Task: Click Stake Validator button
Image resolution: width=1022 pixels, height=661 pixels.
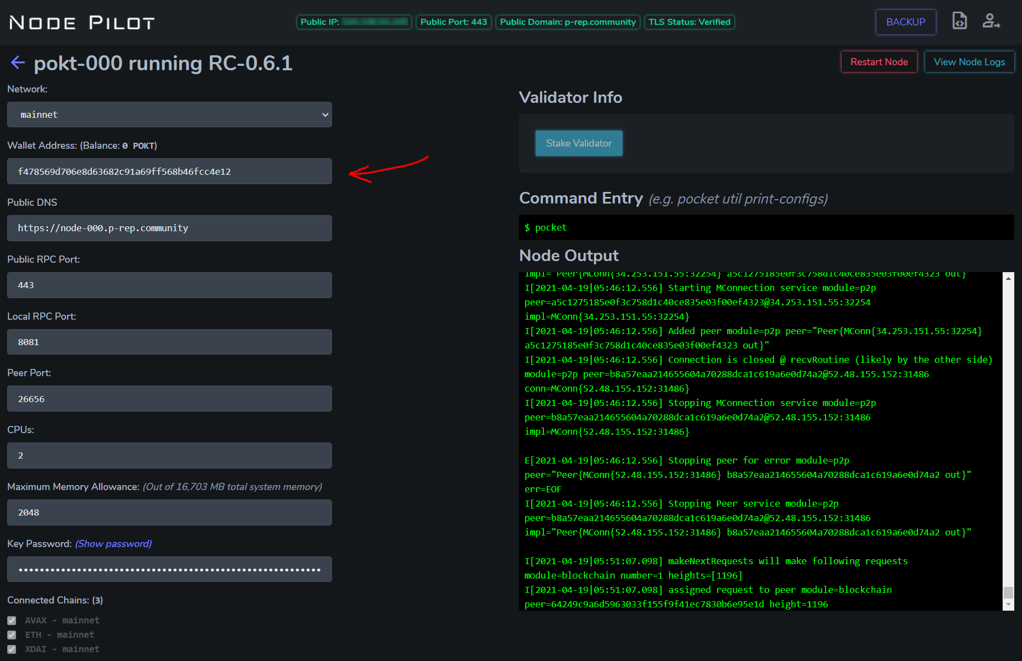Action: pyautogui.click(x=579, y=143)
